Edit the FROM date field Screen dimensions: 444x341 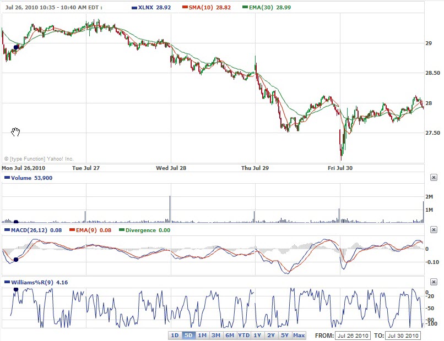[x=353, y=335]
